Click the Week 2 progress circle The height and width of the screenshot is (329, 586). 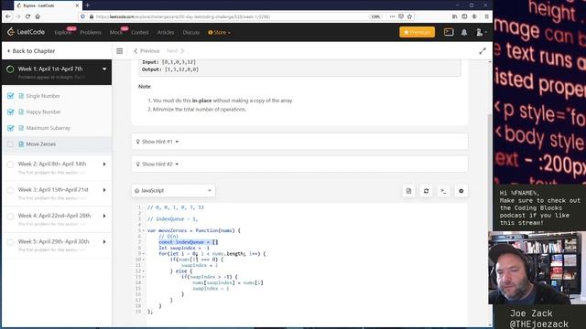pyautogui.click(x=10, y=164)
